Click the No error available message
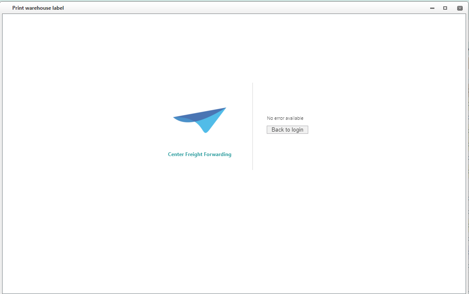The image size is (469, 294). pyautogui.click(x=285, y=118)
